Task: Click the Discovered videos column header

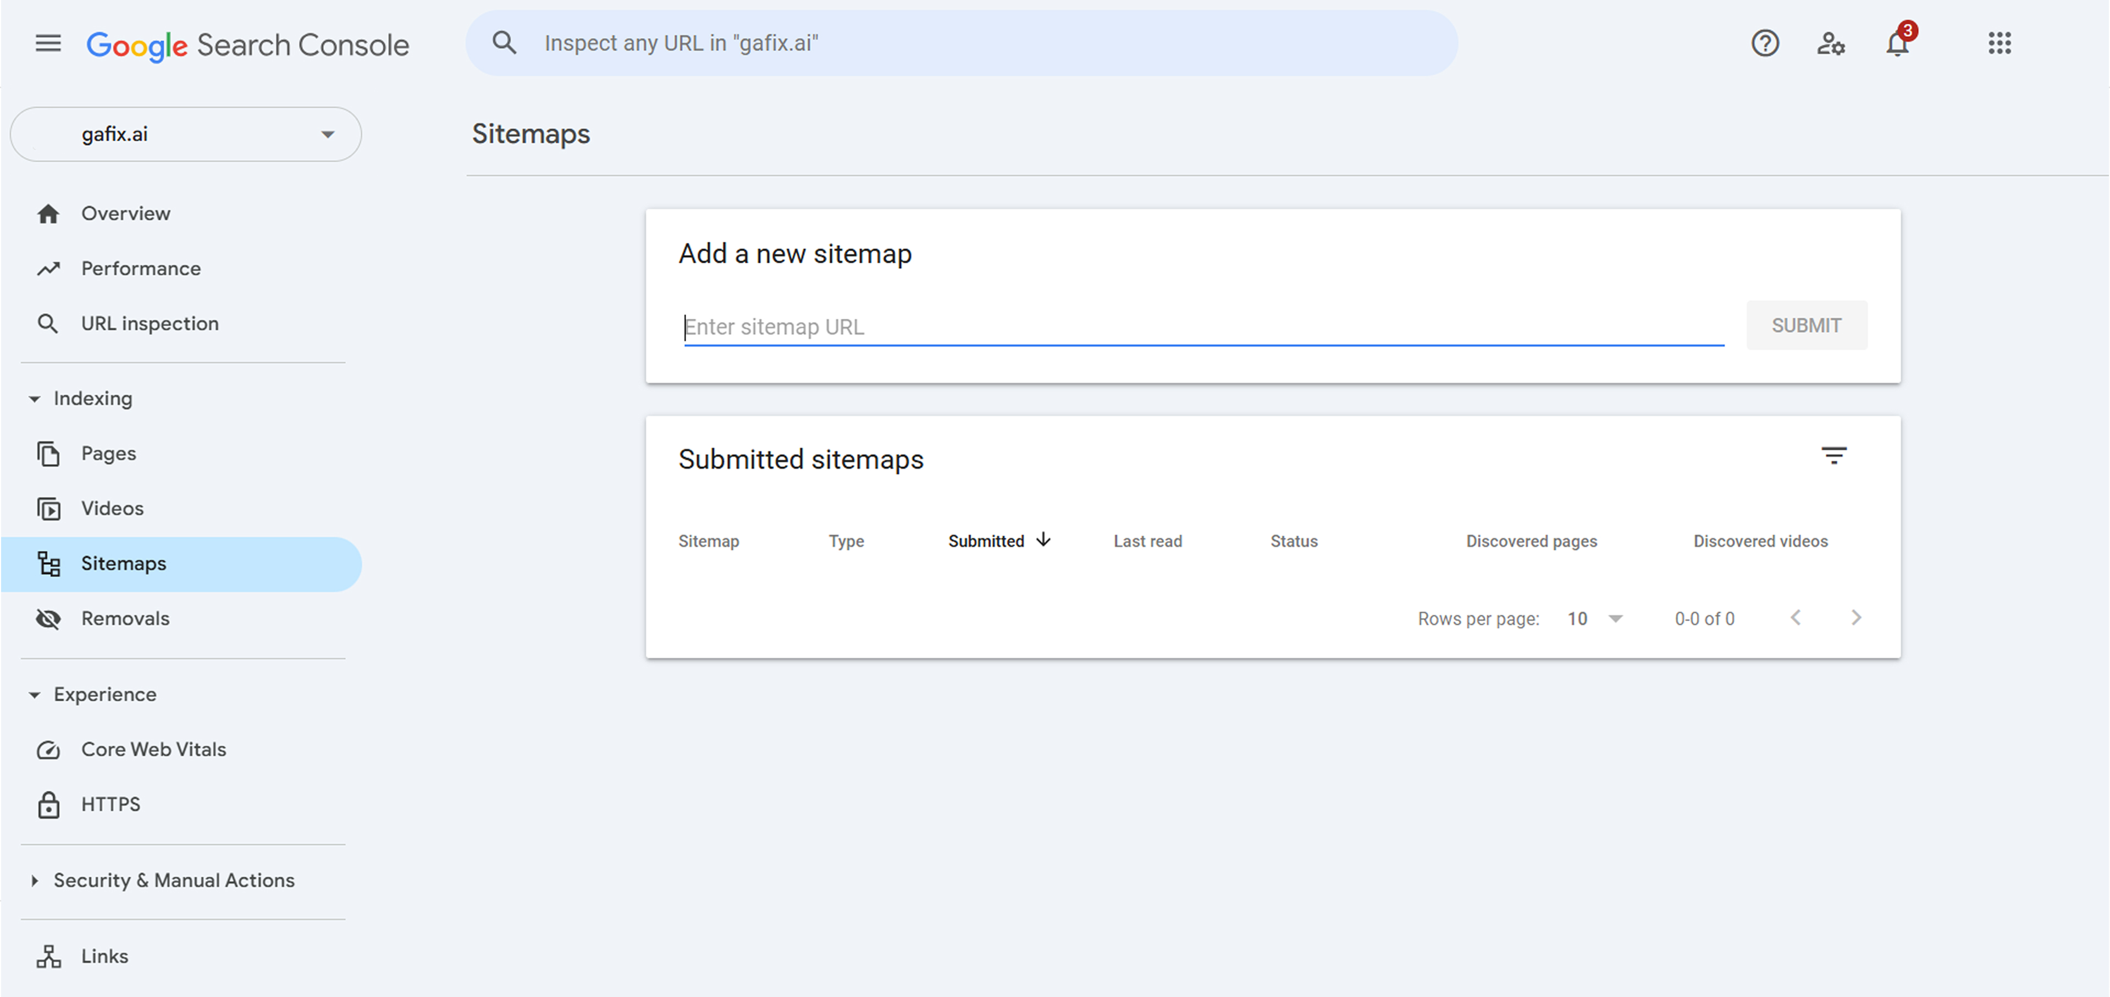Action: [x=1760, y=541]
